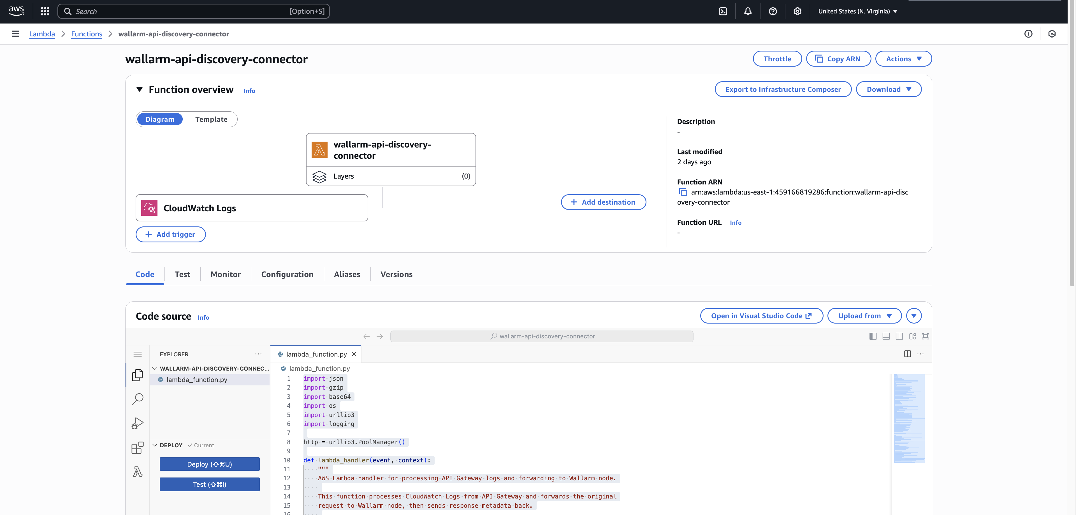Switch to the Monitor tab

226,274
